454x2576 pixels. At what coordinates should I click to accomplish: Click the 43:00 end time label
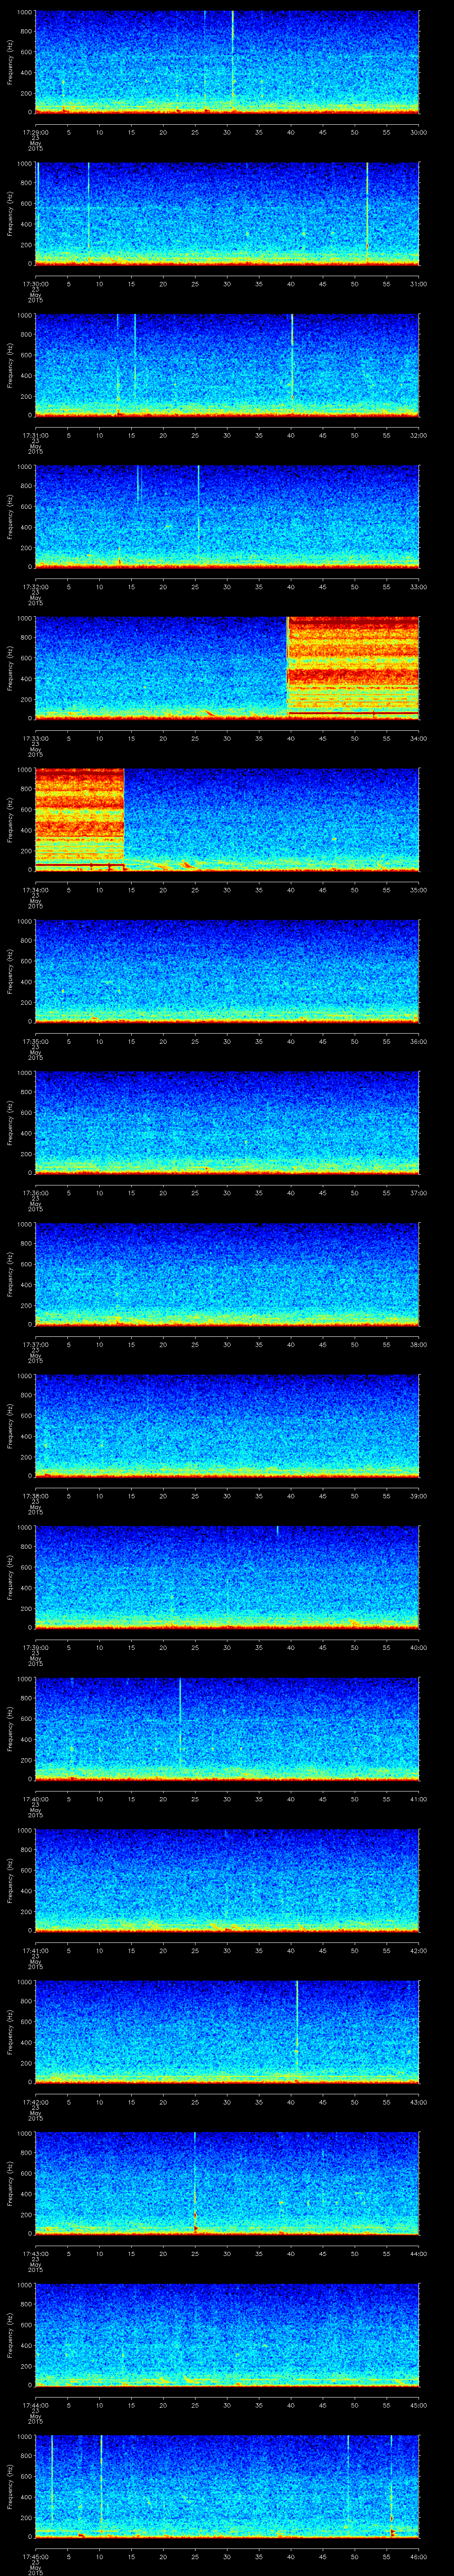pos(419,2102)
